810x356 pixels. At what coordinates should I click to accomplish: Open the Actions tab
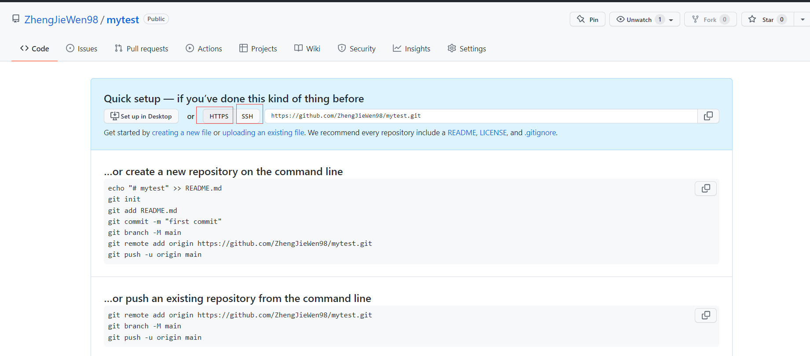coord(204,49)
